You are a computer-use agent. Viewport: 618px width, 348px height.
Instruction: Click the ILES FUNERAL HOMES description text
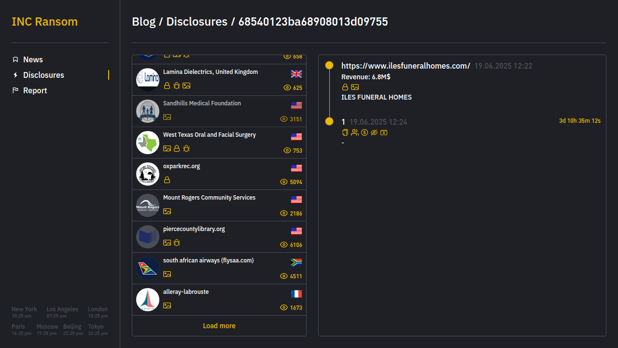coord(377,97)
